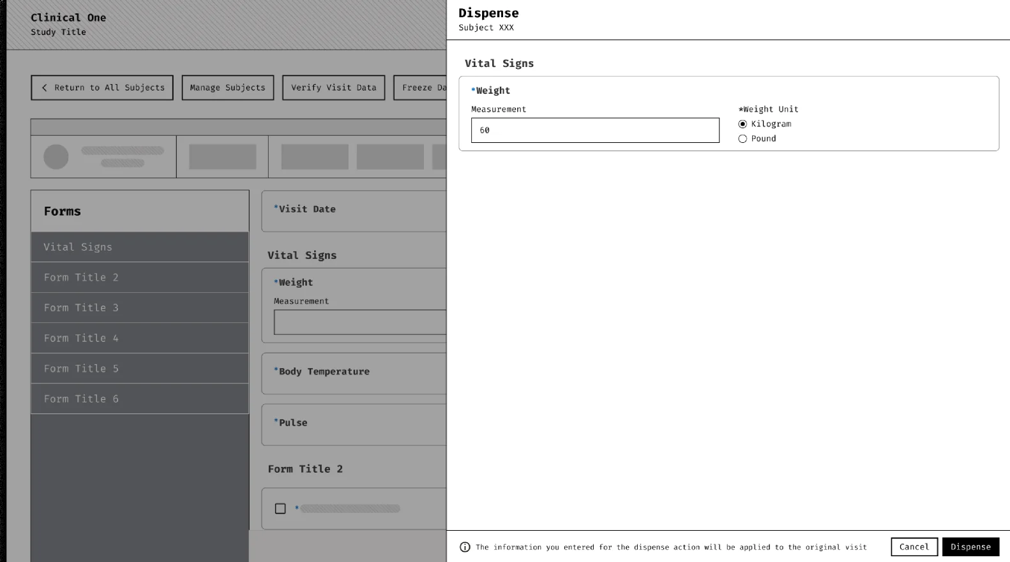Click the Subject XXX label
Screen dimensions: 1010x562
486,27
